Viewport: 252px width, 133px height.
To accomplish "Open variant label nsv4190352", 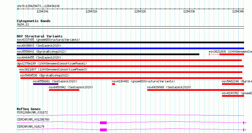I will pos(237,93).
